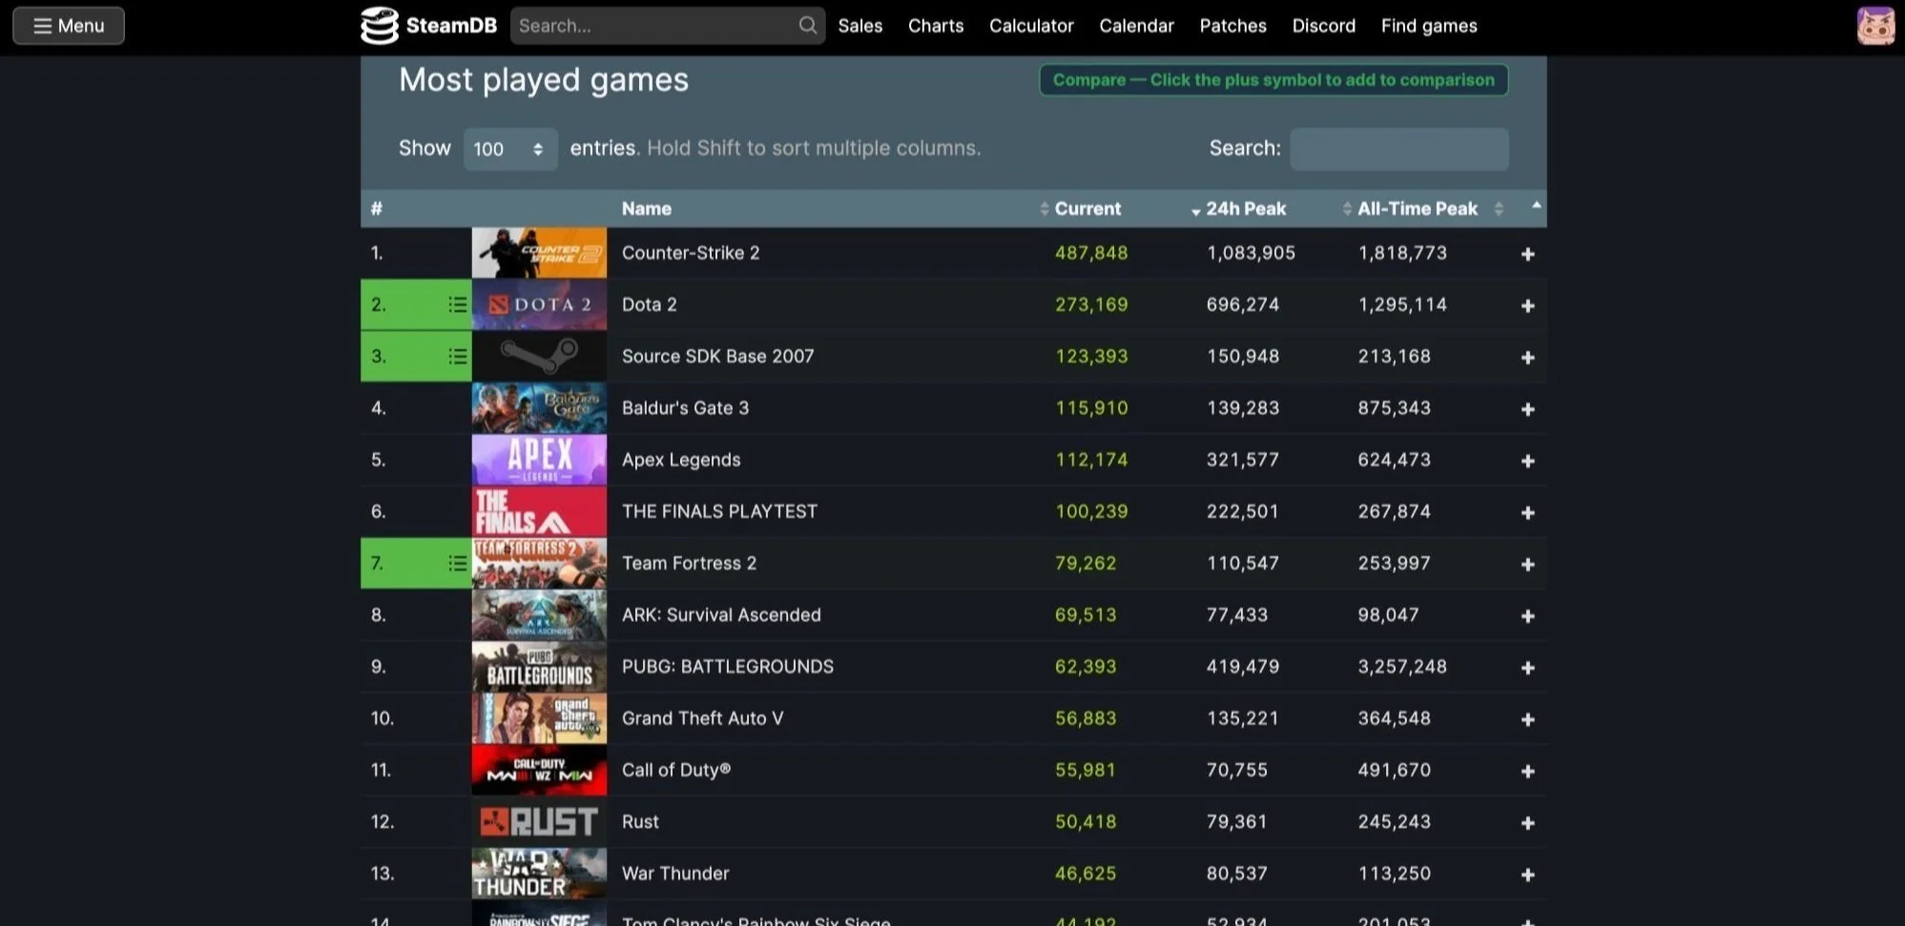
Task: Open the hamburger Menu button
Action: [69, 26]
